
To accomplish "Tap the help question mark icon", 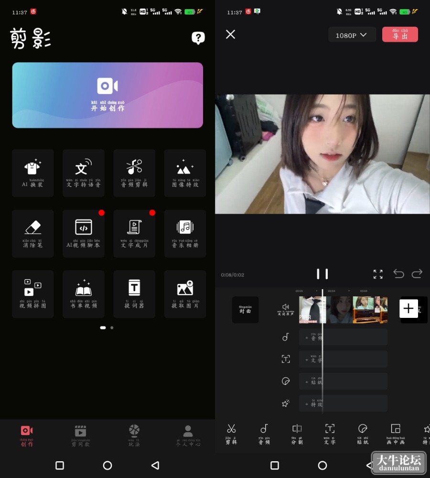I will click(198, 38).
